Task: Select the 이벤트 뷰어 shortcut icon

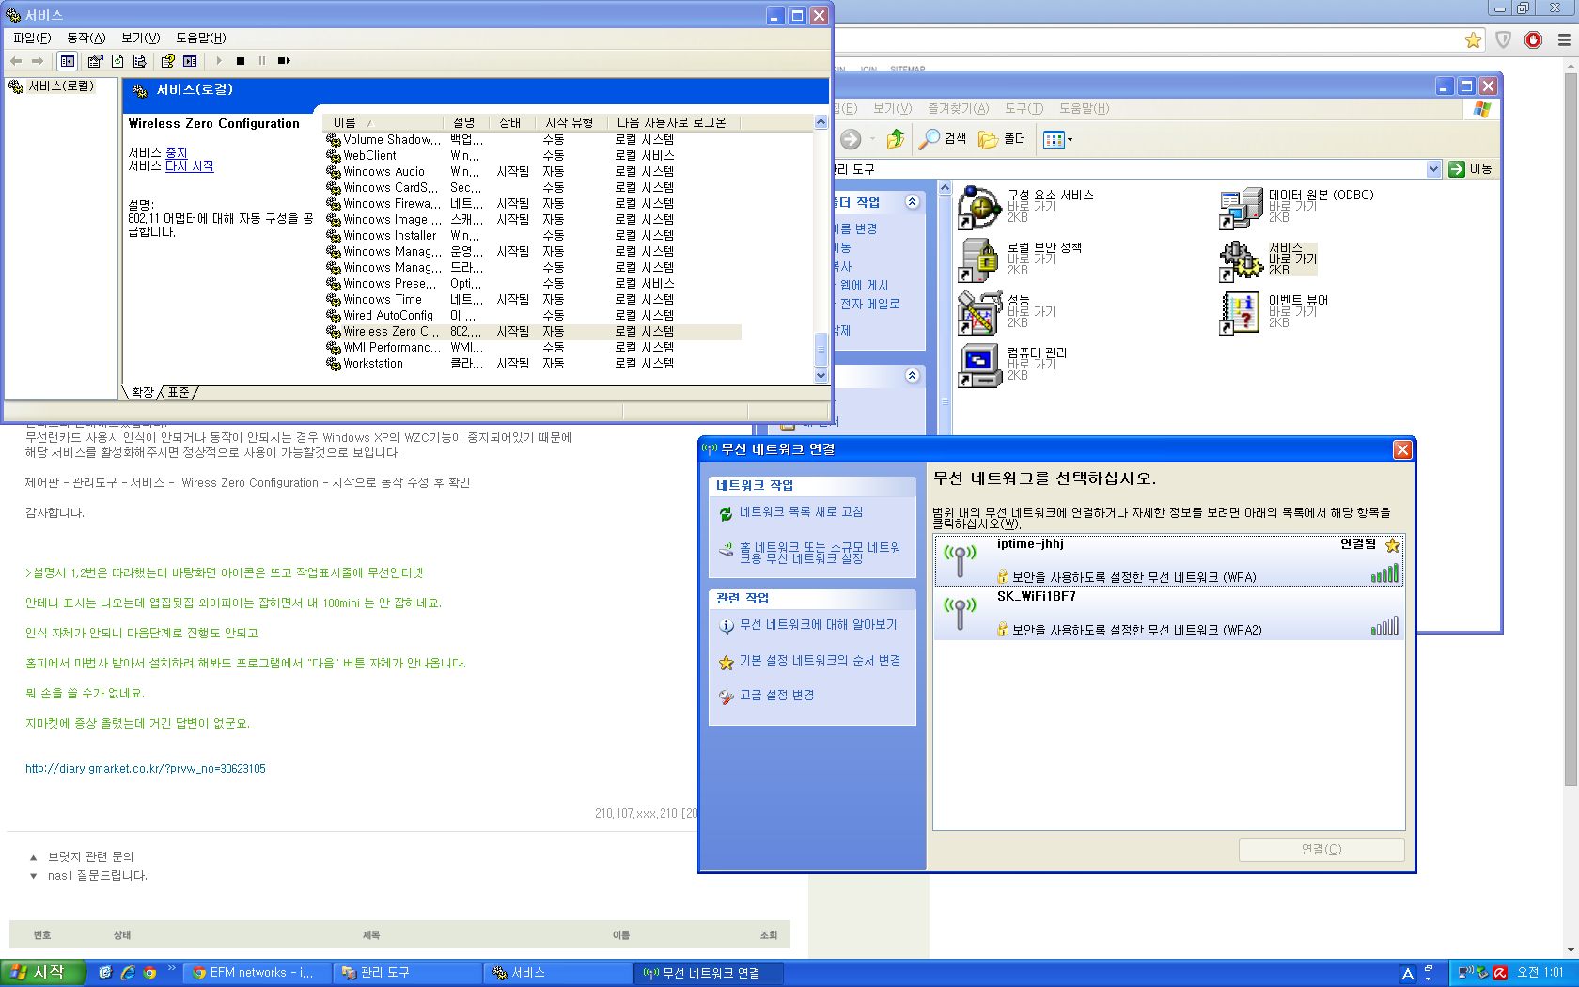Action: 1241,312
